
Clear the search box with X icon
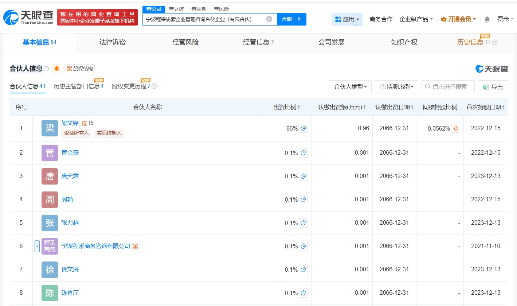269,19
